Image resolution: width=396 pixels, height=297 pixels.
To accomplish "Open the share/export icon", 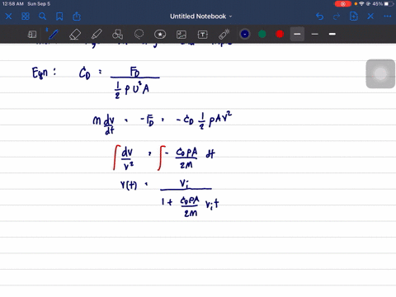I will [x=77, y=16].
